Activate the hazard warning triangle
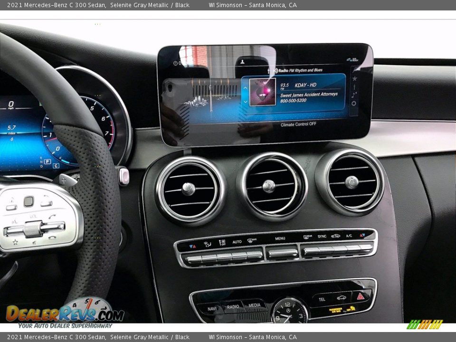456x342 pixels. (x=361, y=296)
